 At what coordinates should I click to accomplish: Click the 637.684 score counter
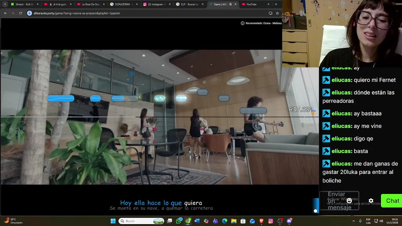(301, 110)
